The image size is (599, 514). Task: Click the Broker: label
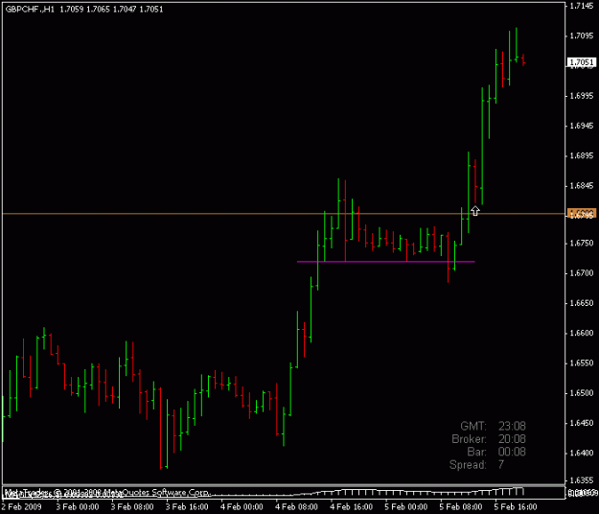tap(469, 439)
